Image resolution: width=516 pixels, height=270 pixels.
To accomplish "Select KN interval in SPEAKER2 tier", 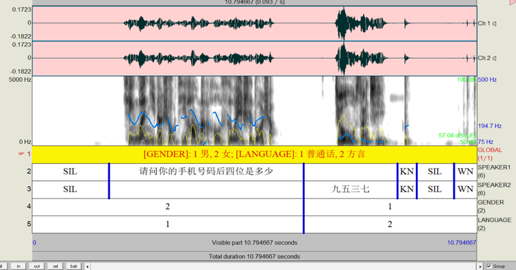I will tap(407, 190).
